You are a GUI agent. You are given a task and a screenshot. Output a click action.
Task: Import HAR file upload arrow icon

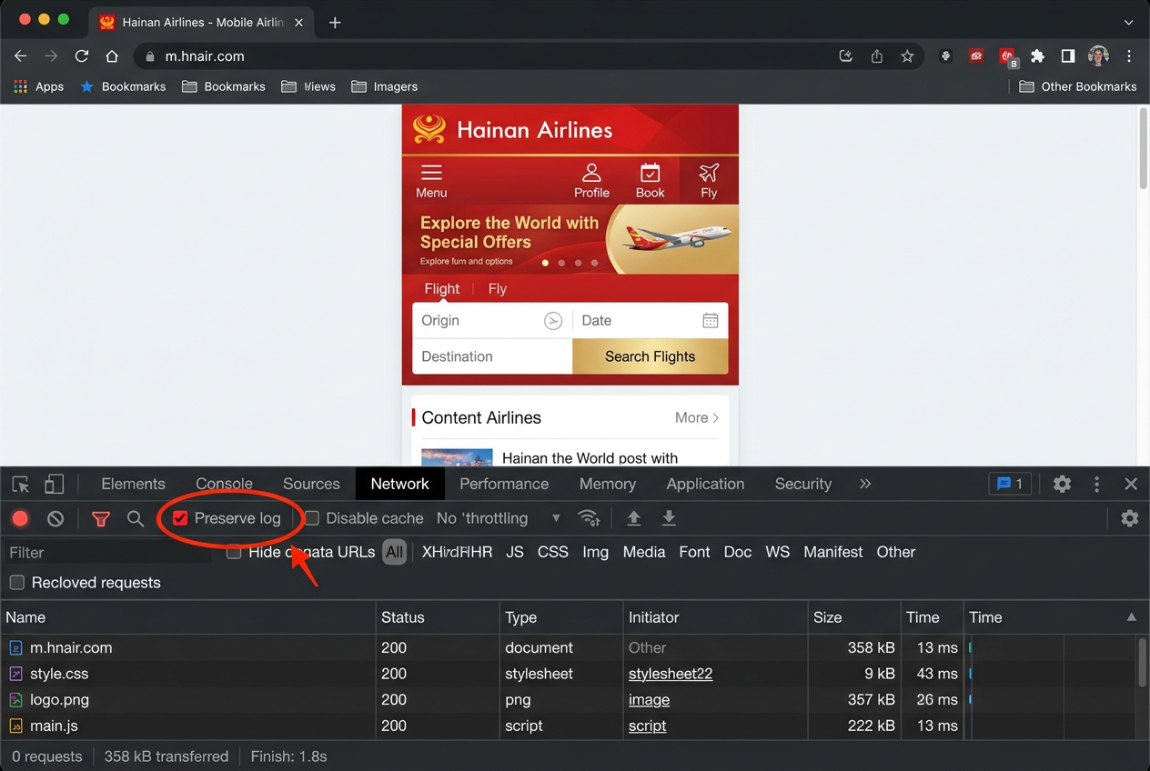click(634, 518)
